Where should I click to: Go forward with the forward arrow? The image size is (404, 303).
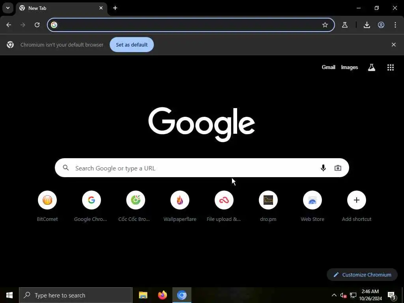click(x=23, y=25)
